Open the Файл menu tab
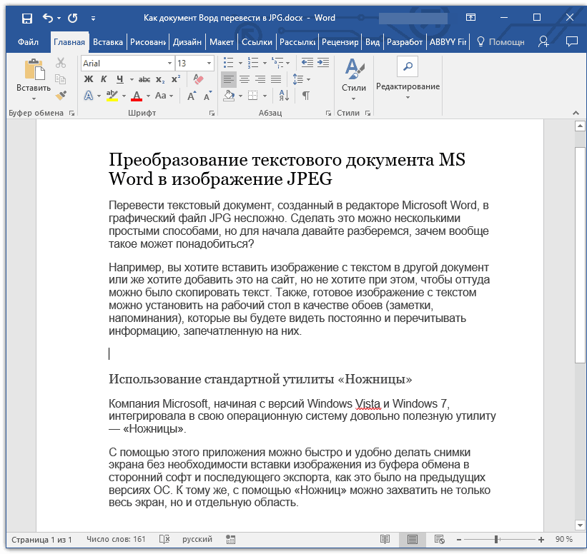Screen dimensions: 587x554 (x=28, y=42)
